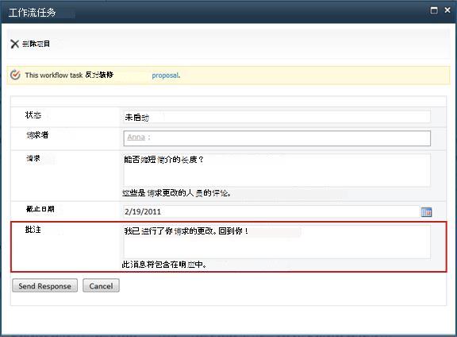This screenshot has width=457, height=337.
Task: Open the proposal link
Action: (x=165, y=76)
